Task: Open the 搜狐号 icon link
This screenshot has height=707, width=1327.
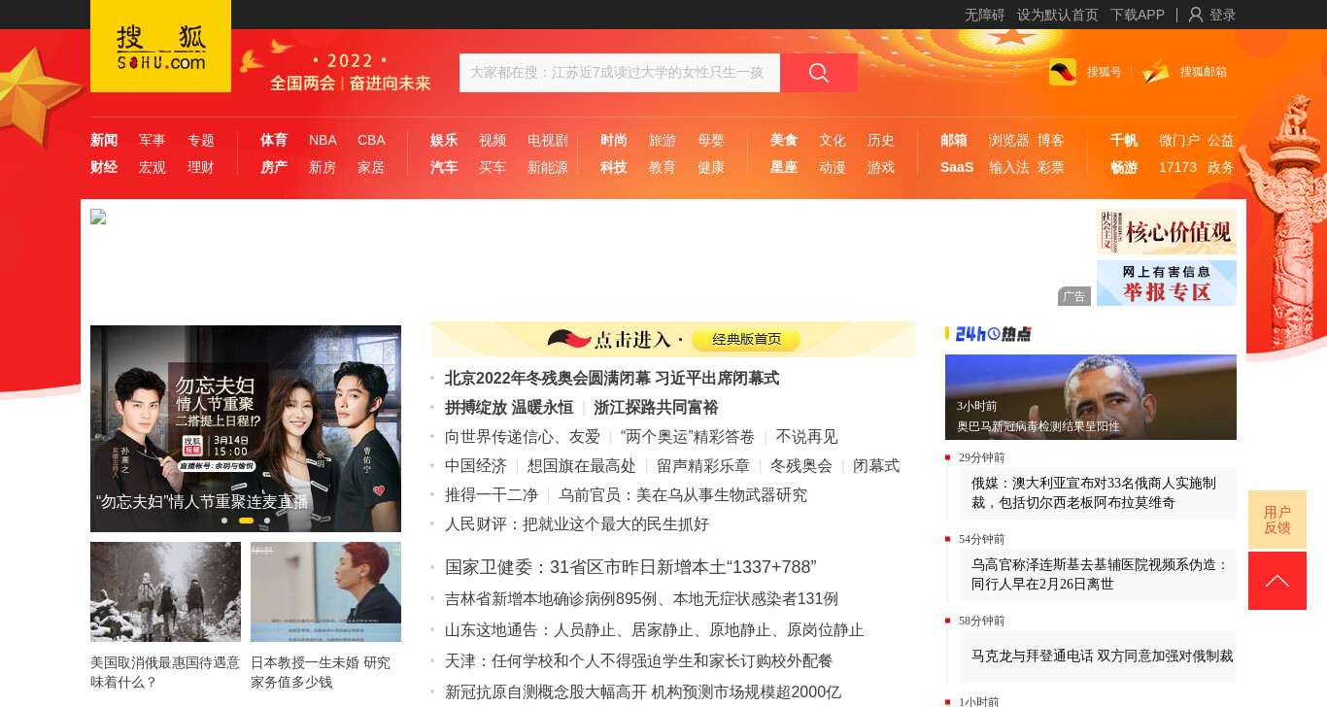Action: coord(1063,72)
